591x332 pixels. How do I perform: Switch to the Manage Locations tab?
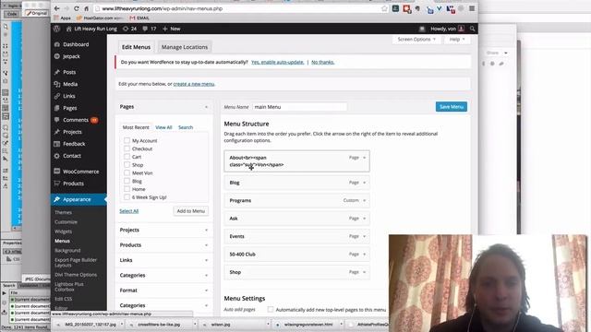tap(185, 47)
